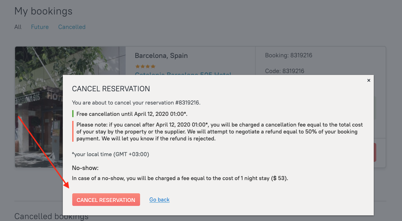Click the red CANCEL RESERVATION button
Viewport: 402px width, 221px height.
coord(106,200)
